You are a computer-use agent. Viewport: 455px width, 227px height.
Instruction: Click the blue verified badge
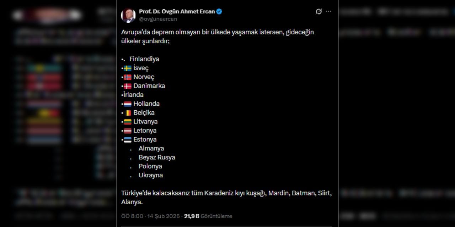(x=219, y=12)
